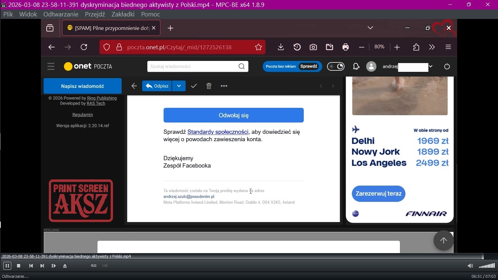Toggle the SUB subtitles indicator

coord(105,266)
